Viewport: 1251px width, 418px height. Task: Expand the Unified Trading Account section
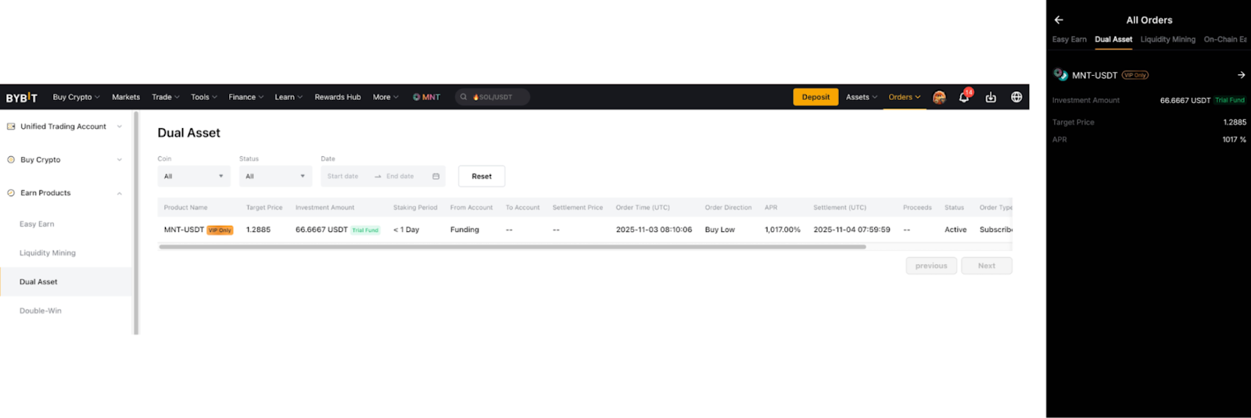120,127
